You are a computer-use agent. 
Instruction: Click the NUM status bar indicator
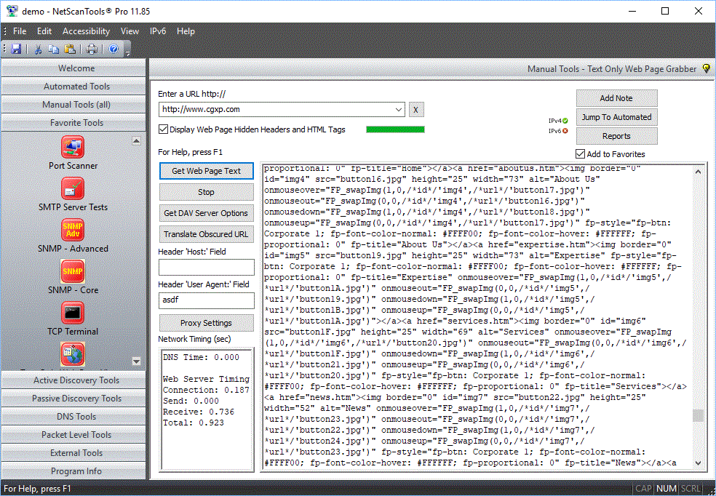point(667,489)
